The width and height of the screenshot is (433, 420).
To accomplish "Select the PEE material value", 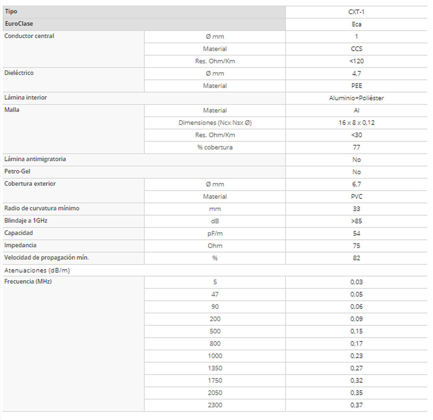I will point(356,85).
